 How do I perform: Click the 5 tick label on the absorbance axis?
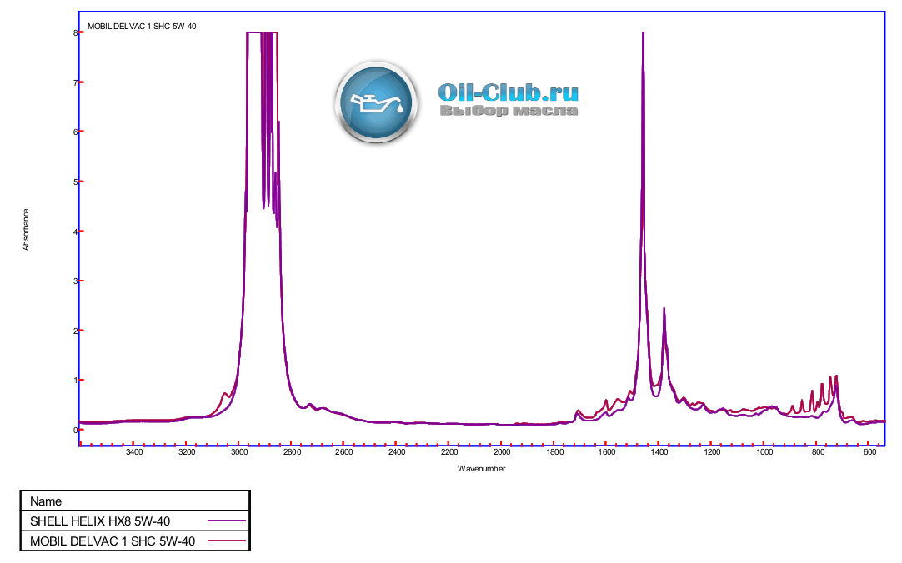(x=75, y=182)
